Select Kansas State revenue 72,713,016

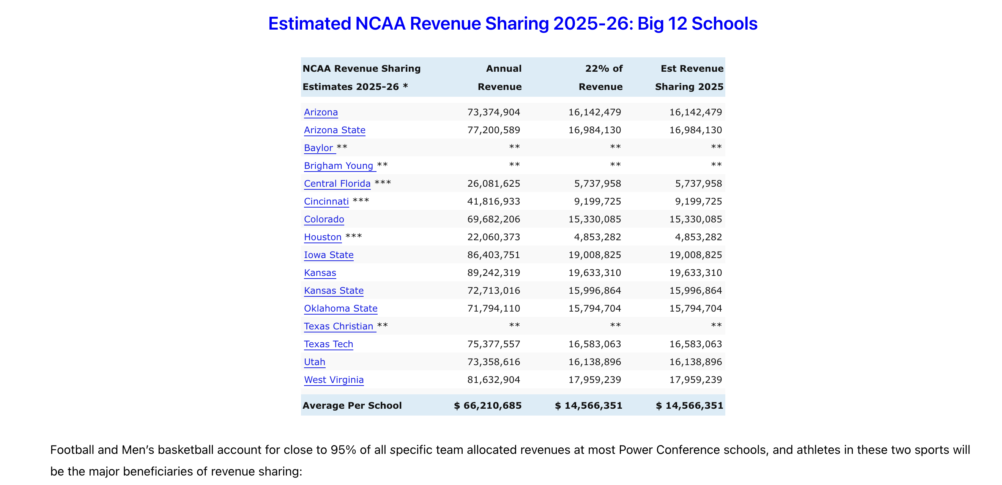click(494, 291)
